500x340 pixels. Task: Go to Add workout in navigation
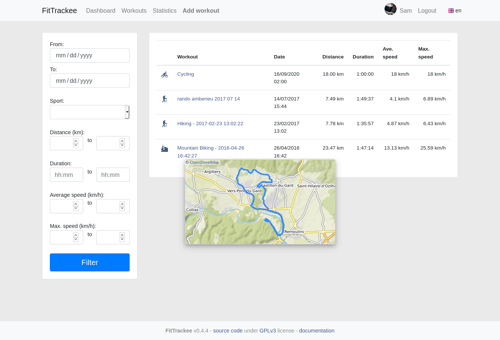[x=201, y=11]
